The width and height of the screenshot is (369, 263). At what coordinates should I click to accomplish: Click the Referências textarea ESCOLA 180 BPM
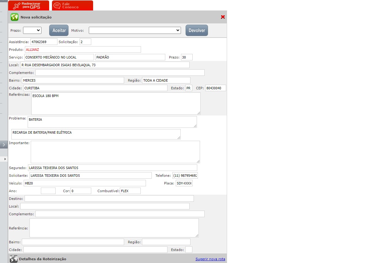coord(116,103)
